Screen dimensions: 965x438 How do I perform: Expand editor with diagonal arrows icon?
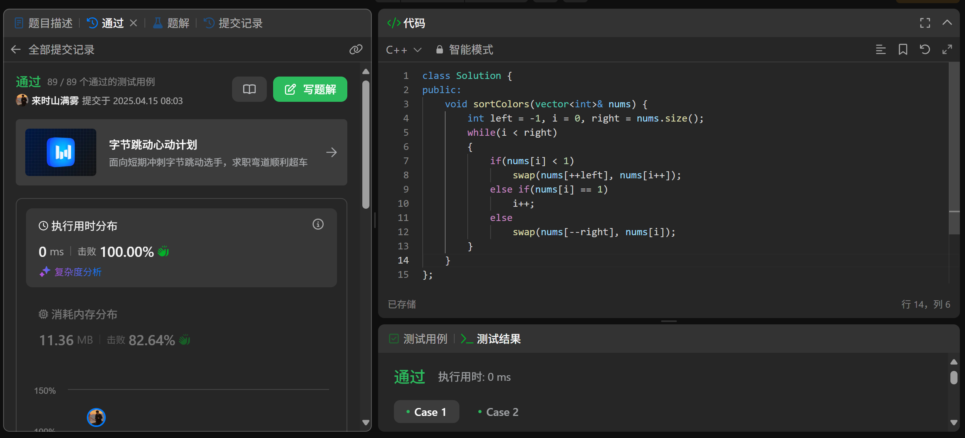tap(947, 49)
